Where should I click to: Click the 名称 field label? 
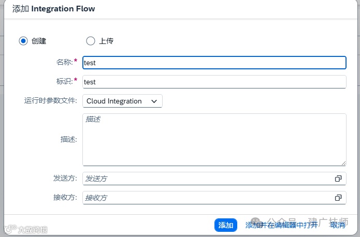pyautogui.click(x=64, y=62)
